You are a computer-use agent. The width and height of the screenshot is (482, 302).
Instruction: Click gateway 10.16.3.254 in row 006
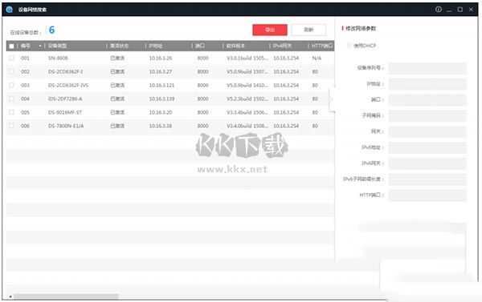tap(286, 126)
